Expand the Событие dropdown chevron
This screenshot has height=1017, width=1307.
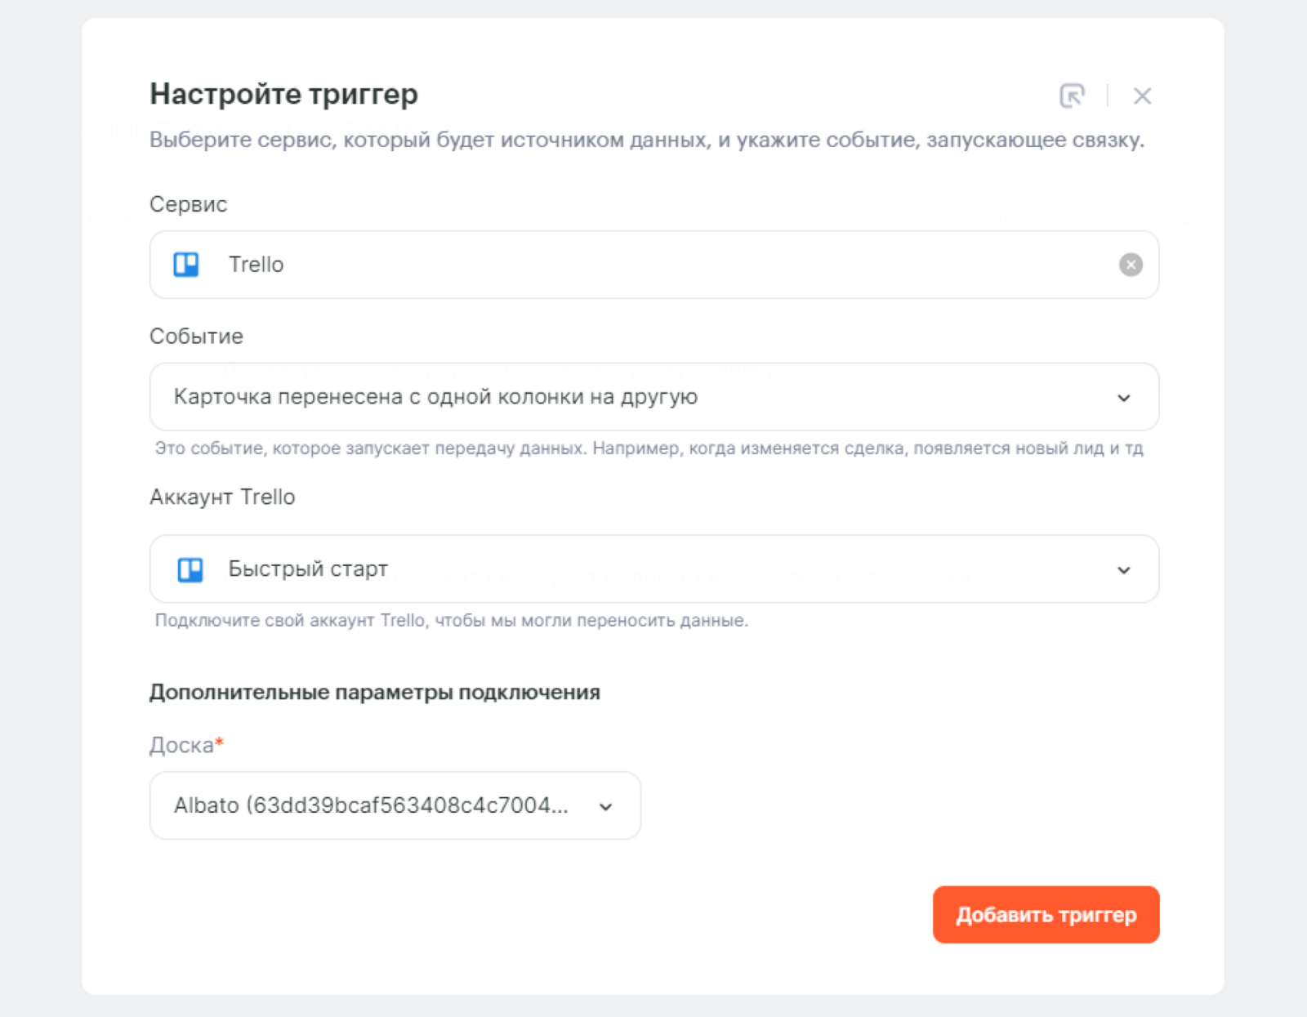tap(1123, 398)
